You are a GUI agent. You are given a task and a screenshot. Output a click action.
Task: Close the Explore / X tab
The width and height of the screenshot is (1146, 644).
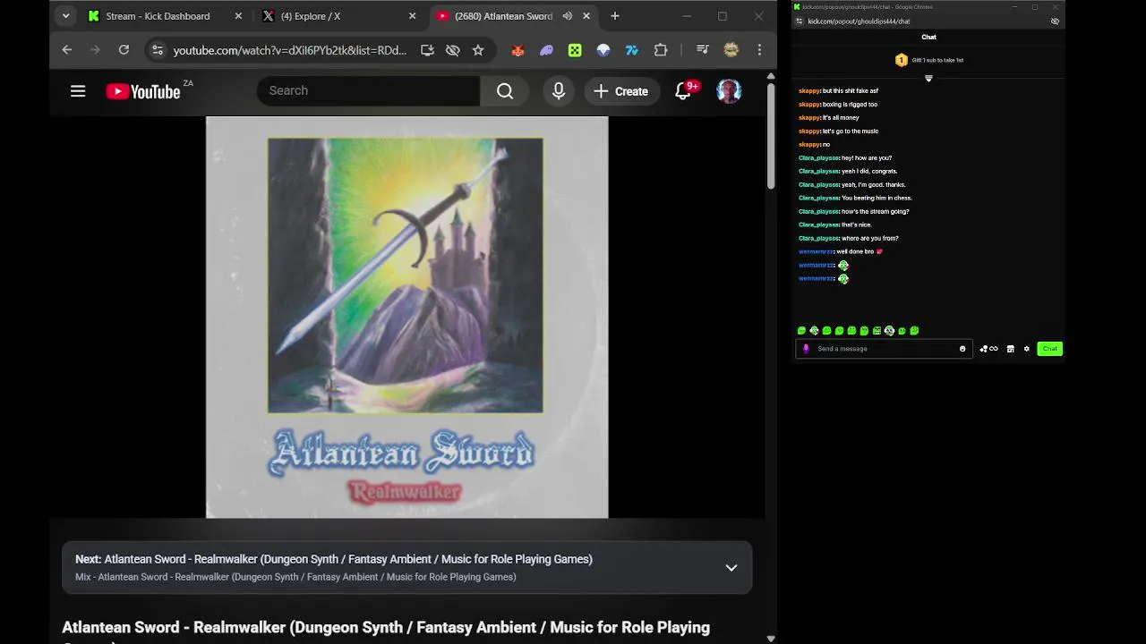point(413,16)
